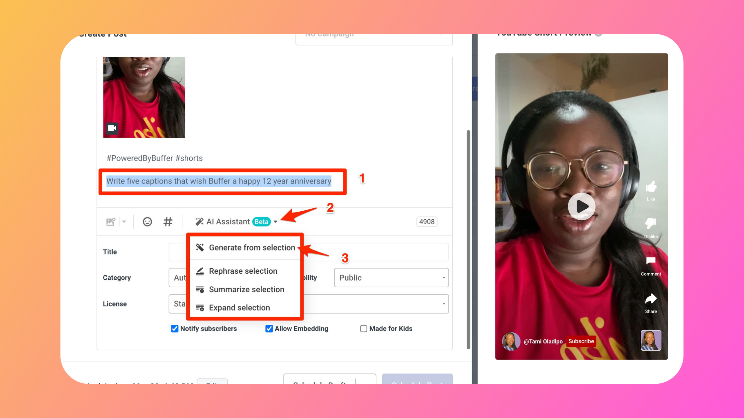Enable the Made for Kids checkbox
This screenshot has height=418, width=744.
[x=363, y=328]
